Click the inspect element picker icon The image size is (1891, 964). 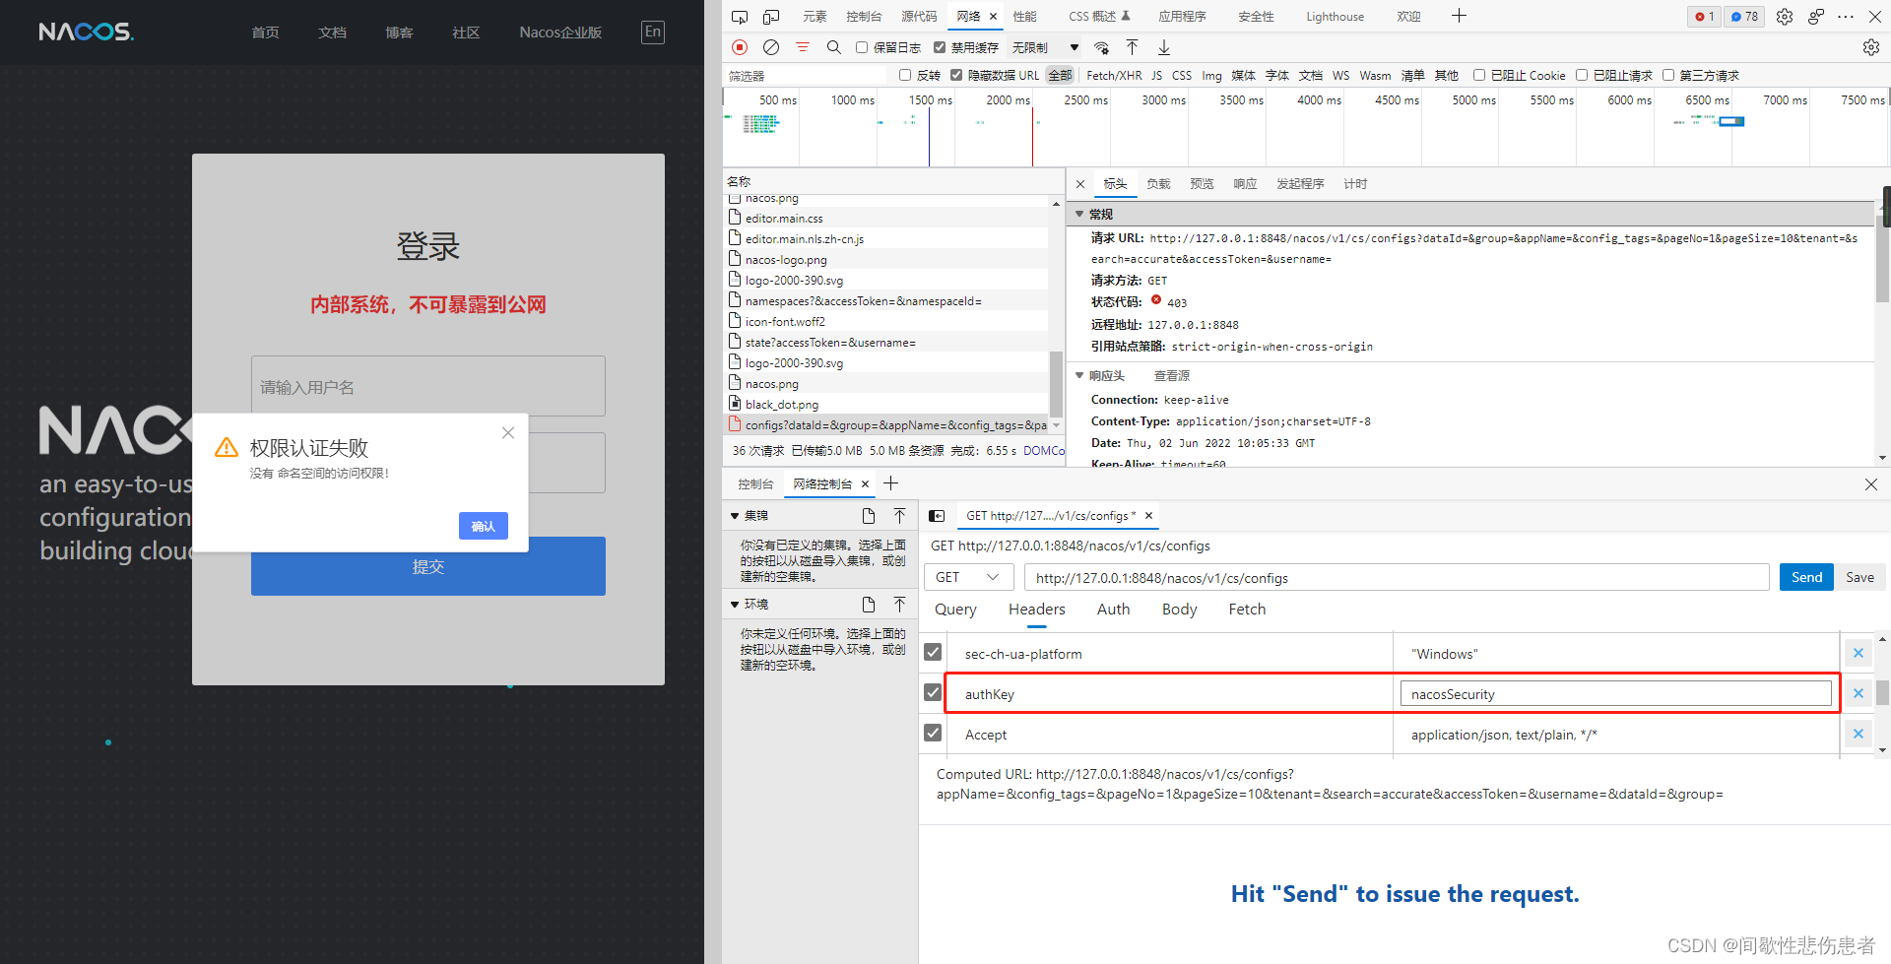click(740, 17)
